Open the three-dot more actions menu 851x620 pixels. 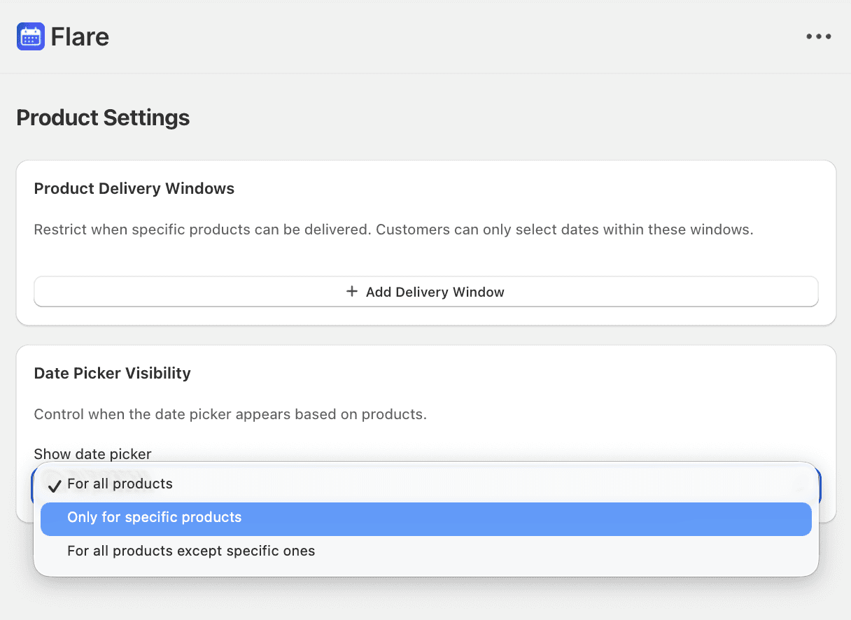[818, 36]
